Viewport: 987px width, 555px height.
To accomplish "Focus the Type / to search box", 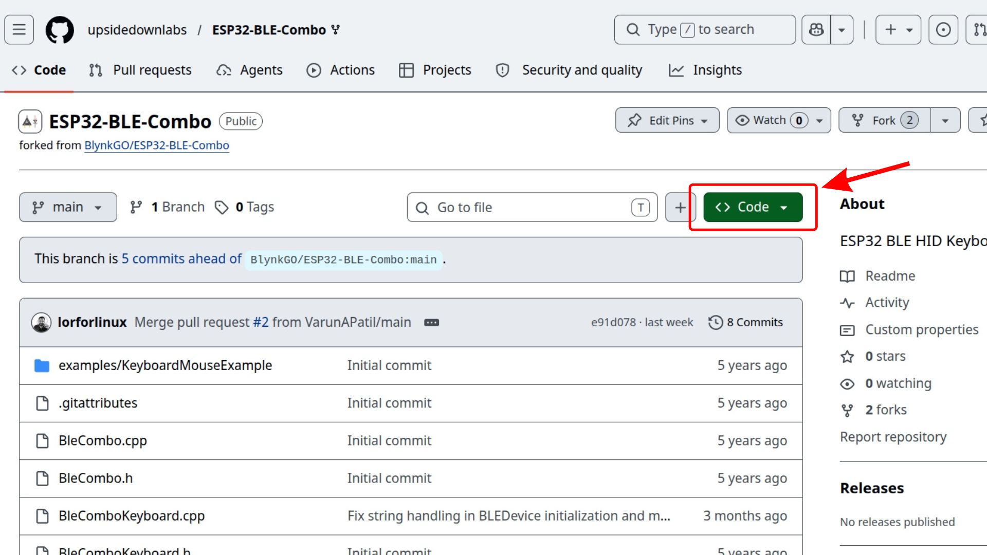I will pos(705,29).
